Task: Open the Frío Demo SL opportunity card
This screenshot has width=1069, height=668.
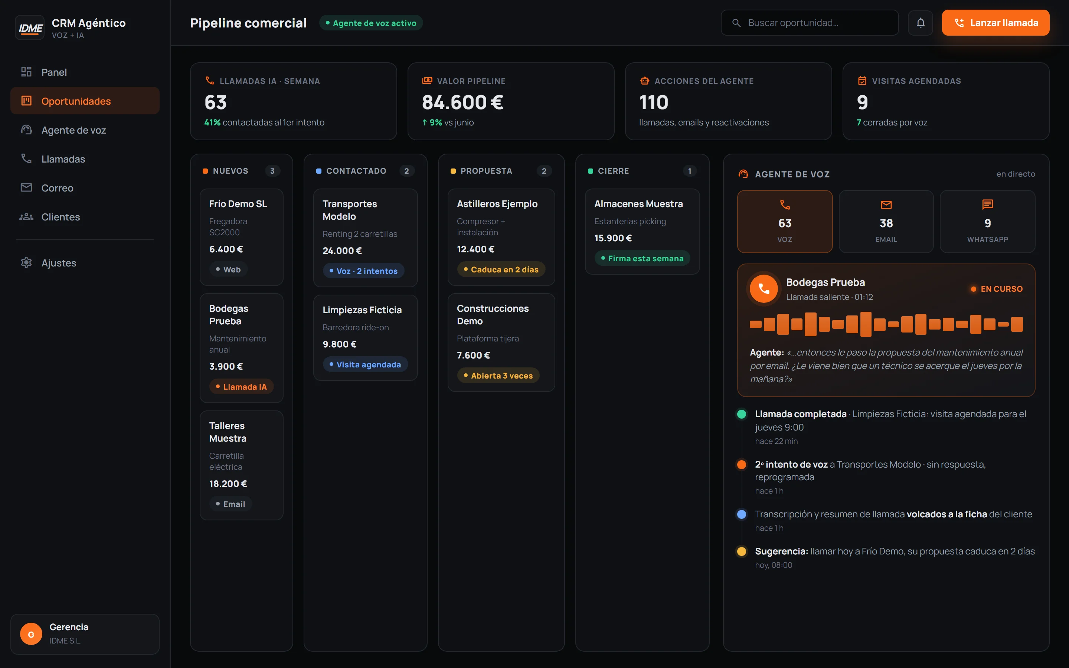Action: [x=242, y=237]
